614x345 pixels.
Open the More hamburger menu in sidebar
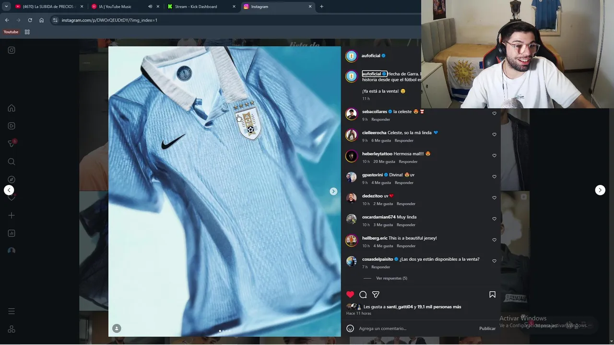[x=12, y=311]
